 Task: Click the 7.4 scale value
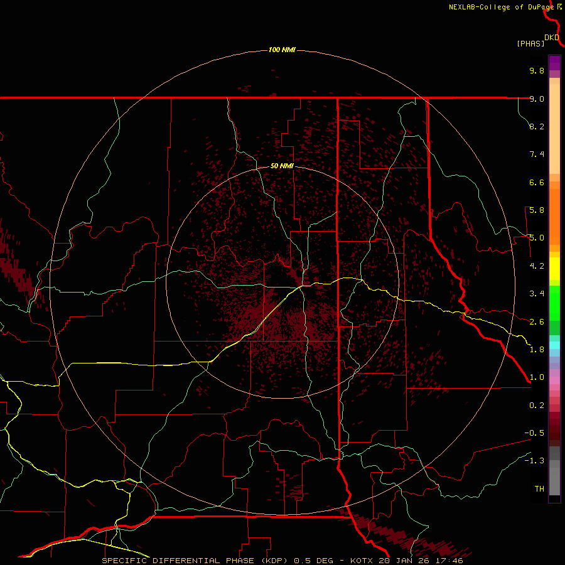[x=537, y=154]
